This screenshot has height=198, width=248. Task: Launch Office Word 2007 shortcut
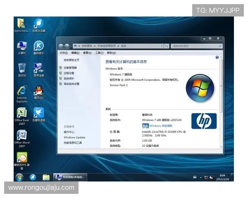22,135
